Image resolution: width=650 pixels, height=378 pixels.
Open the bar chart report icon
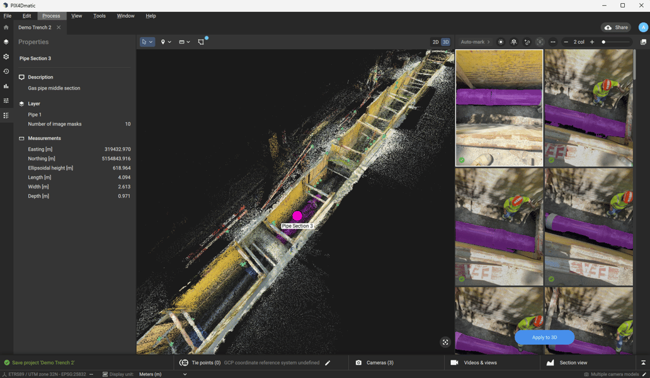[6, 86]
